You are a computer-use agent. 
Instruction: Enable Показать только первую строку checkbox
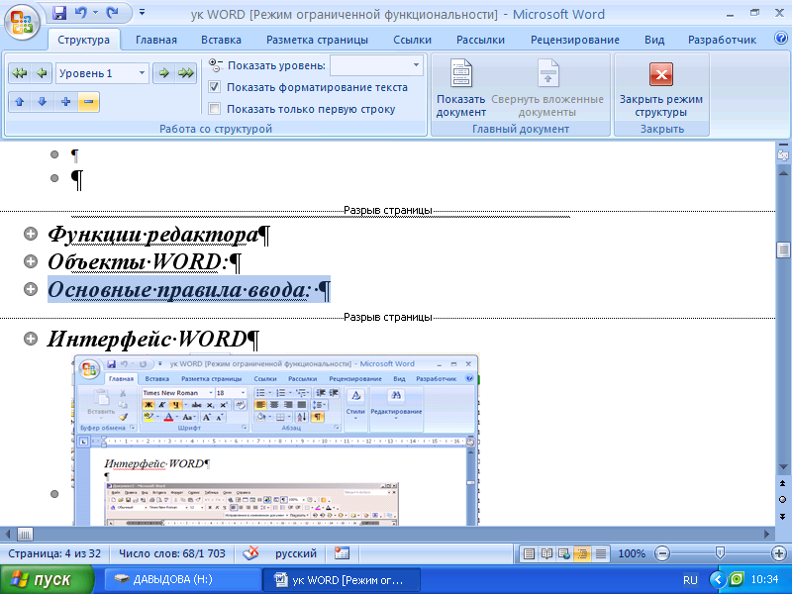coord(215,109)
